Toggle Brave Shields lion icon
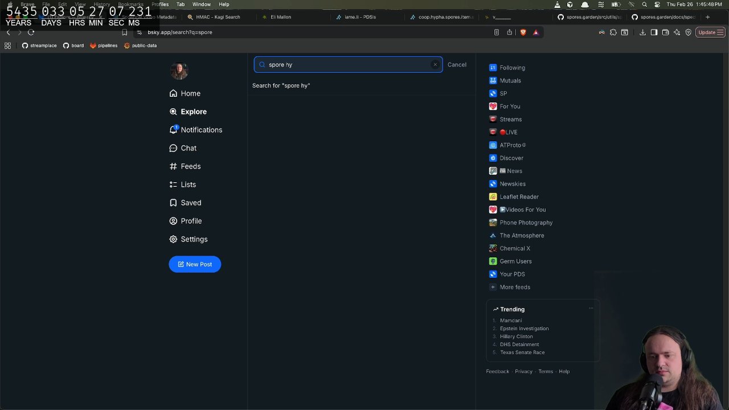The height and width of the screenshot is (410, 729). (x=523, y=32)
